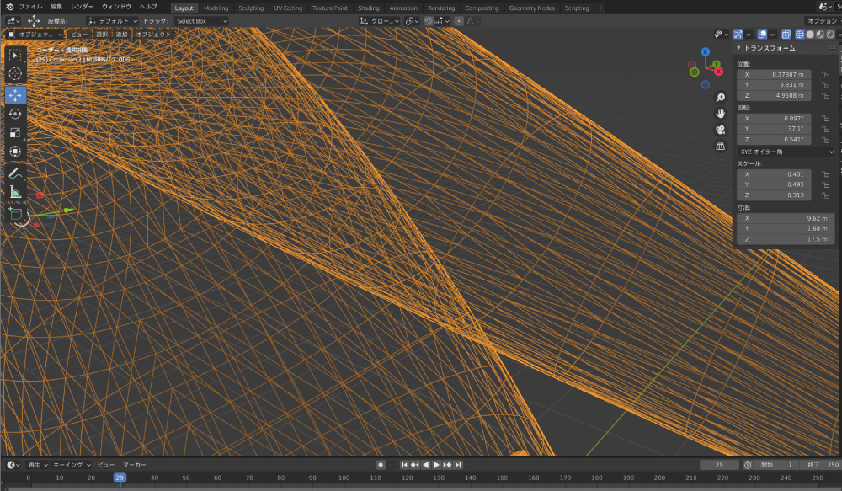Screen dimensions: 842x491
Task: Open the pivot point dropdown
Action: point(412,21)
